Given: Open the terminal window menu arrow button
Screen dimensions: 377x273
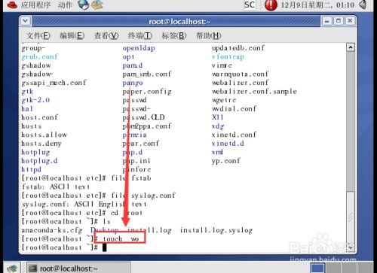Looking at the screenshot, I should tap(26, 21).
